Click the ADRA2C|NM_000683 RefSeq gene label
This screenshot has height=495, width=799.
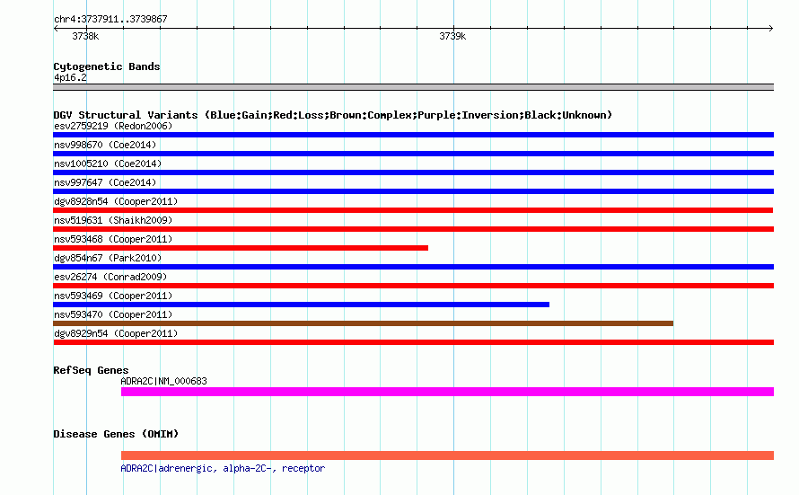163,381
